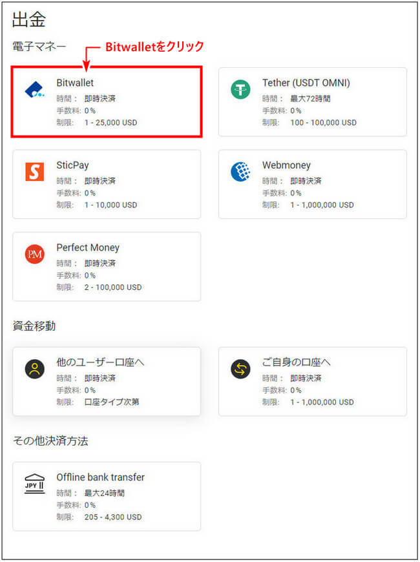
Task: Click Perfect Money limit 2 - 100,000 USD
Action: (x=113, y=287)
